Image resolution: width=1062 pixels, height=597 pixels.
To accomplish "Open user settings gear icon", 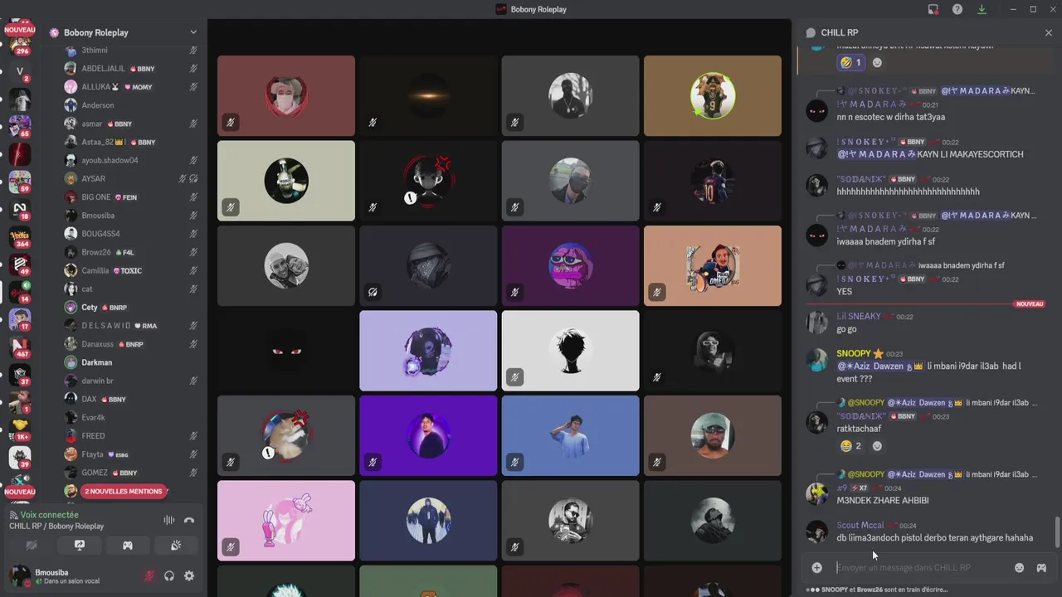I will click(x=189, y=575).
